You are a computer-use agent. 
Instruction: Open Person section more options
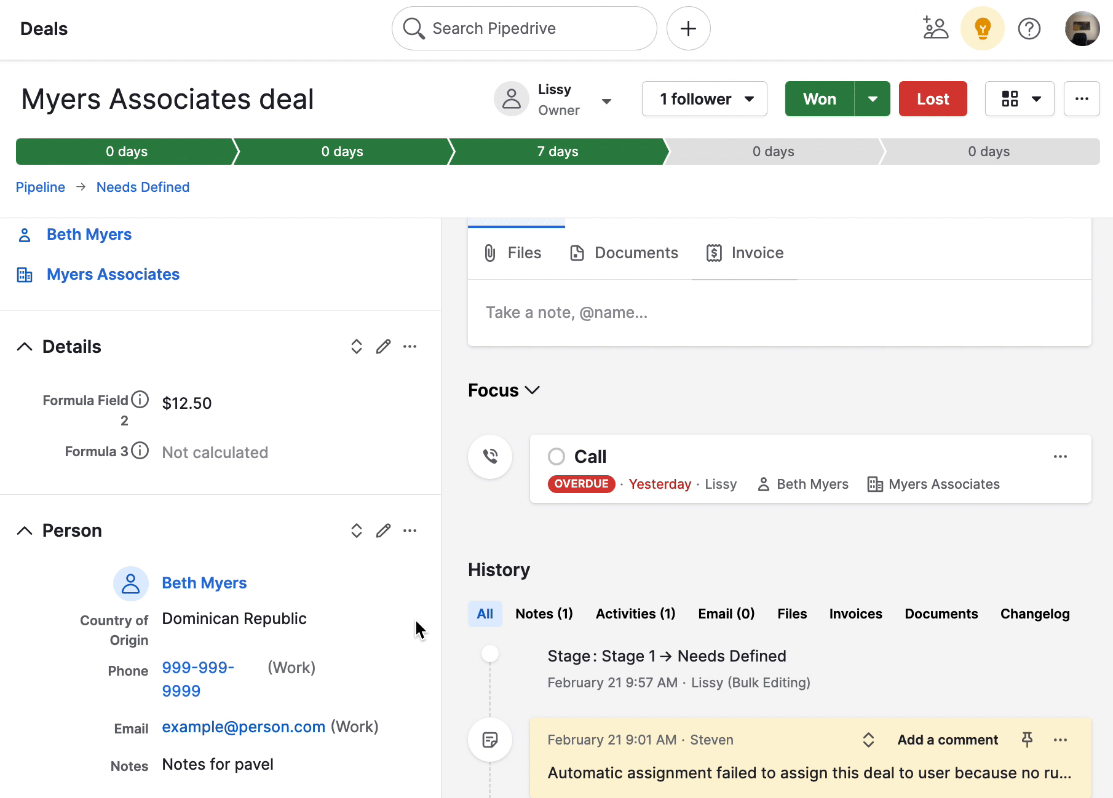pos(410,531)
